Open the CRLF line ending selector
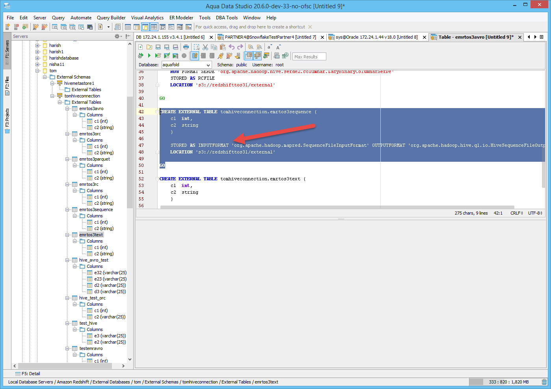The image size is (551, 389). [x=517, y=213]
